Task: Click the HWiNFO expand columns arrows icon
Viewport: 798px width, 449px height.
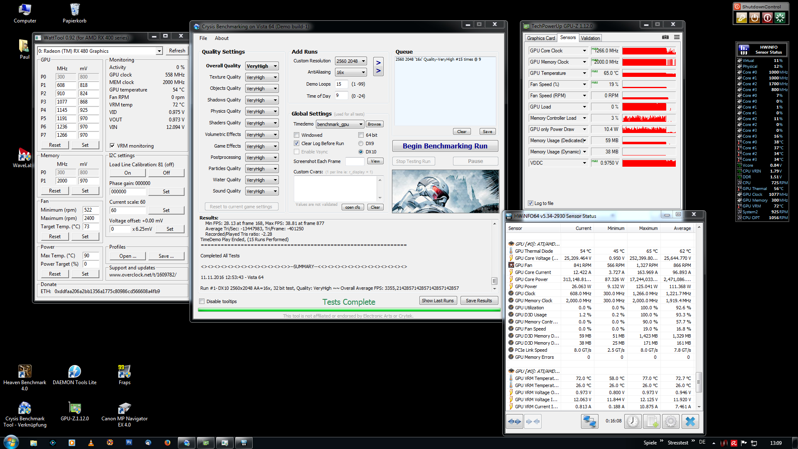Action: (515, 421)
